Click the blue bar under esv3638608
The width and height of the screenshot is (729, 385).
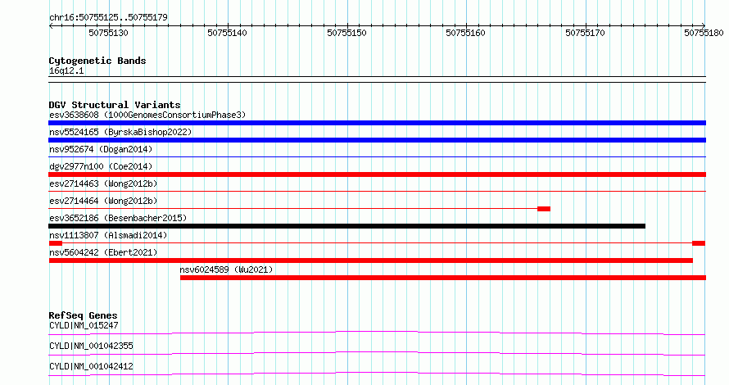click(x=377, y=123)
